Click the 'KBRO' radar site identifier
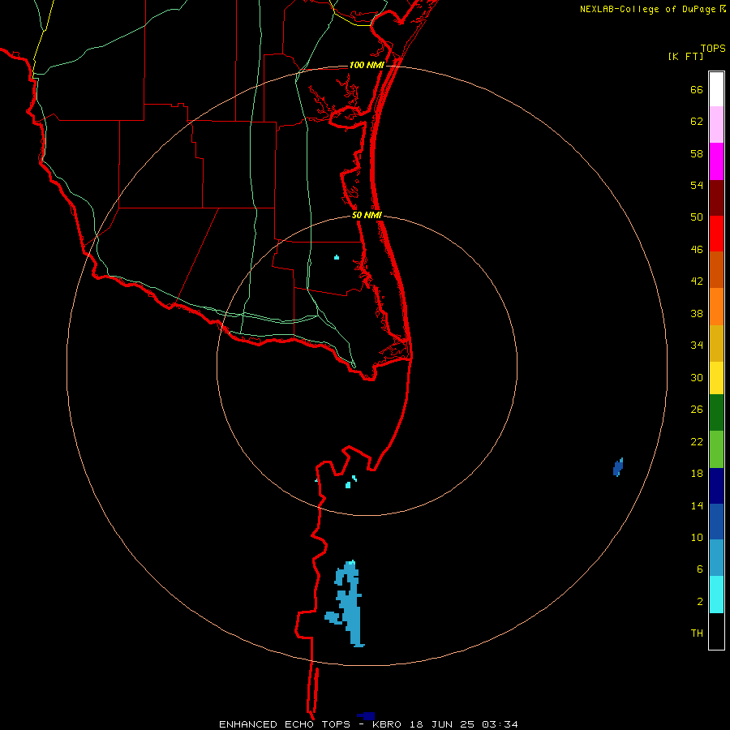Screen dimensions: 730x730 (388, 724)
